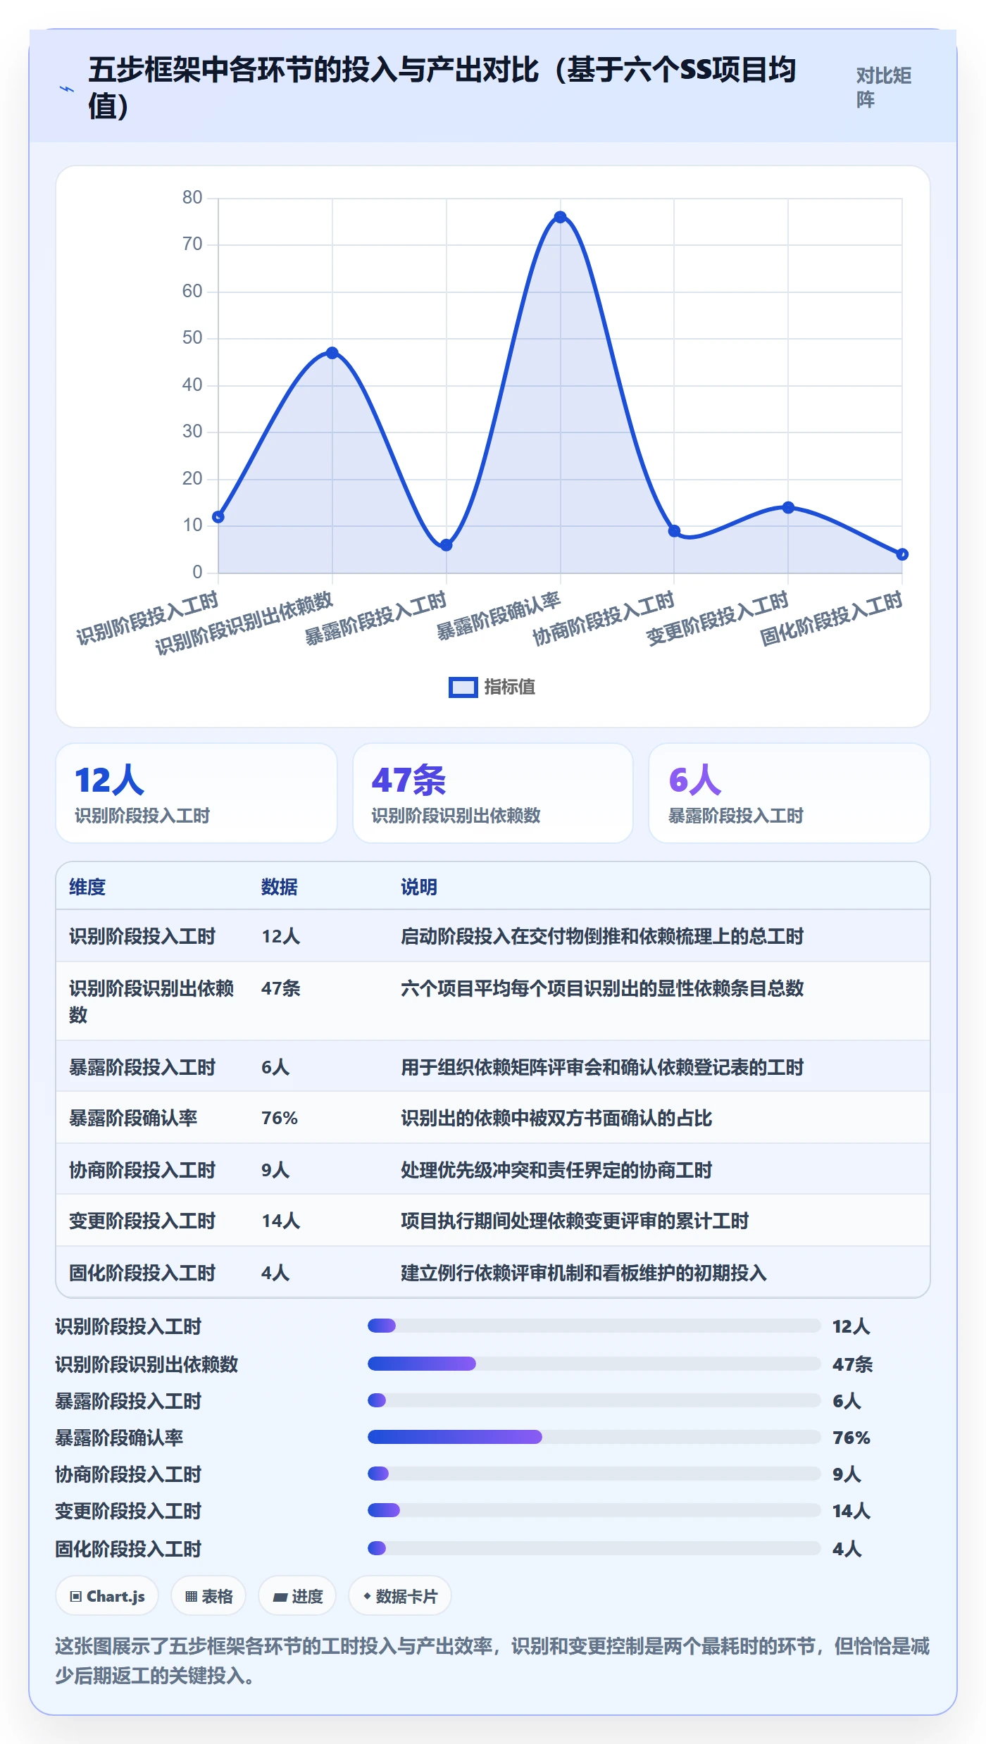Click the table cell 项目执行期间处理依赖变更评审的累计工时

575,1221
